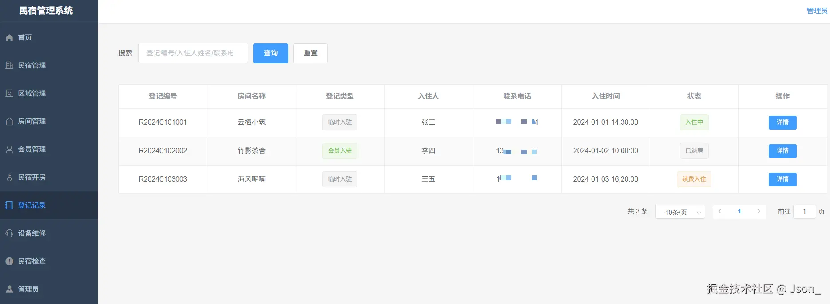Click guest name 李四

[429, 151]
